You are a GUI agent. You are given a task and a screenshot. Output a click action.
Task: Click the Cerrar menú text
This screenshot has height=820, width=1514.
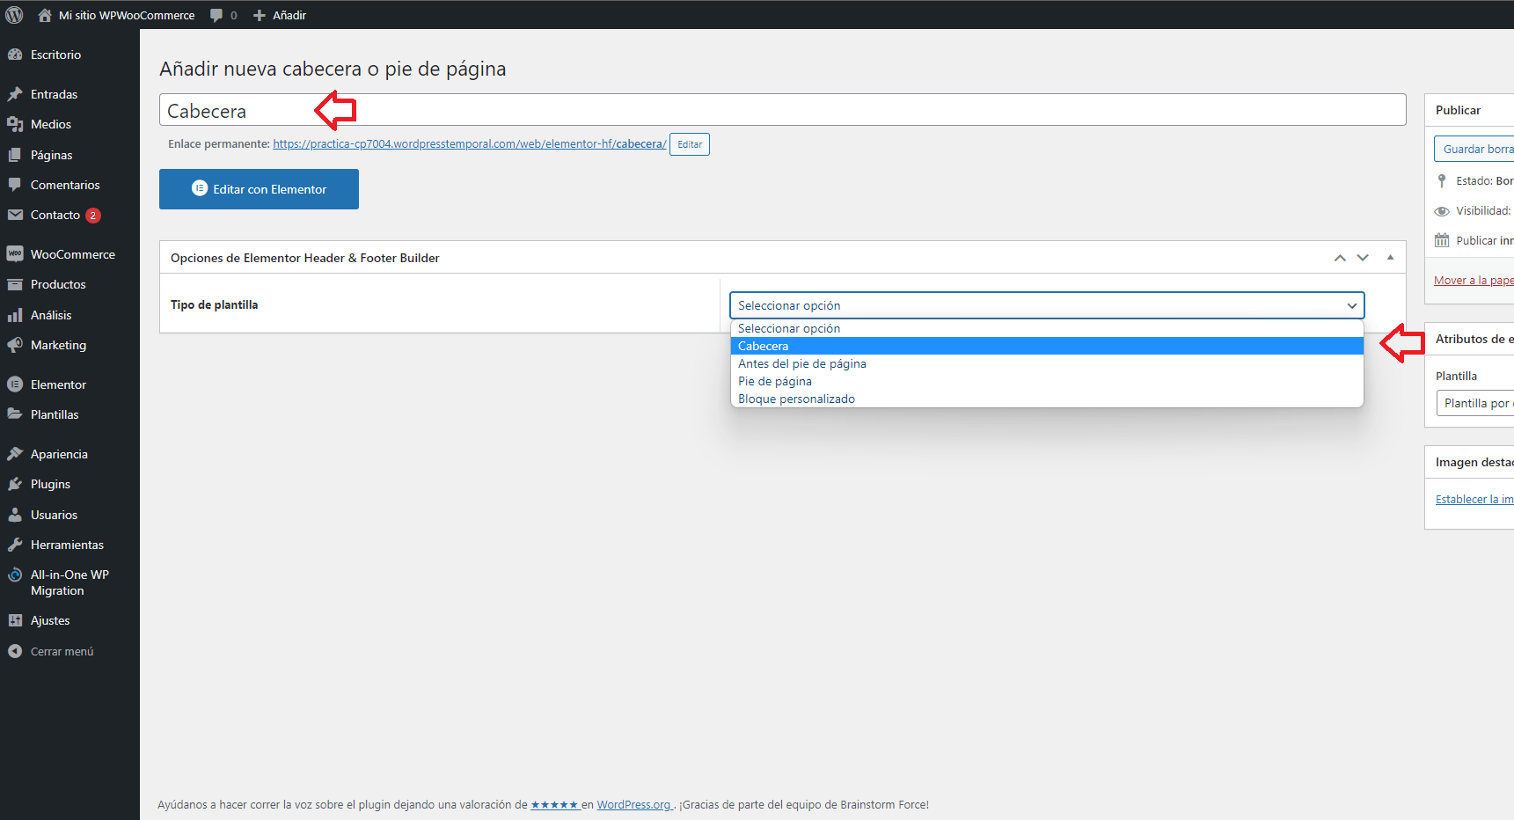62,651
